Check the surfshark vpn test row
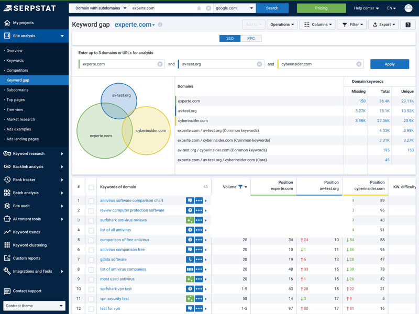 tap(91, 289)
